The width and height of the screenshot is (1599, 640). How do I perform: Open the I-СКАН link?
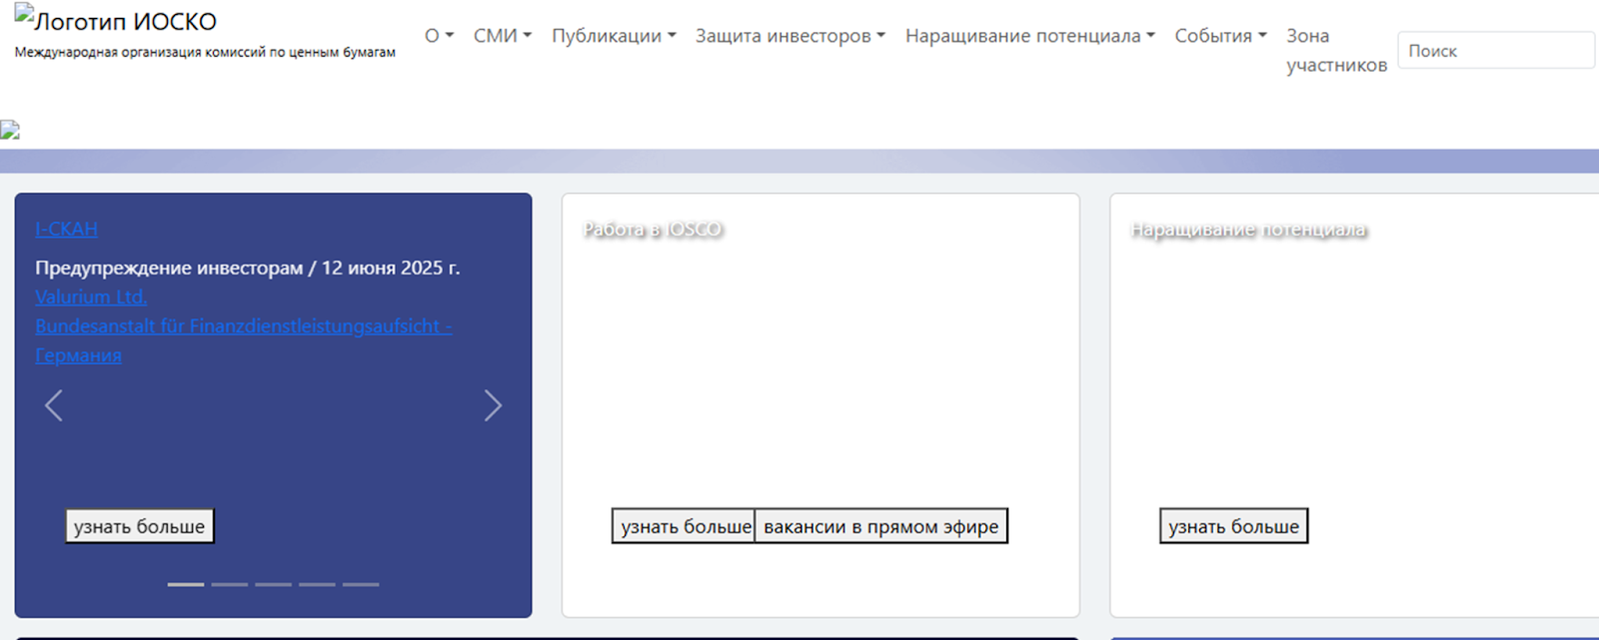coord(66,229)
